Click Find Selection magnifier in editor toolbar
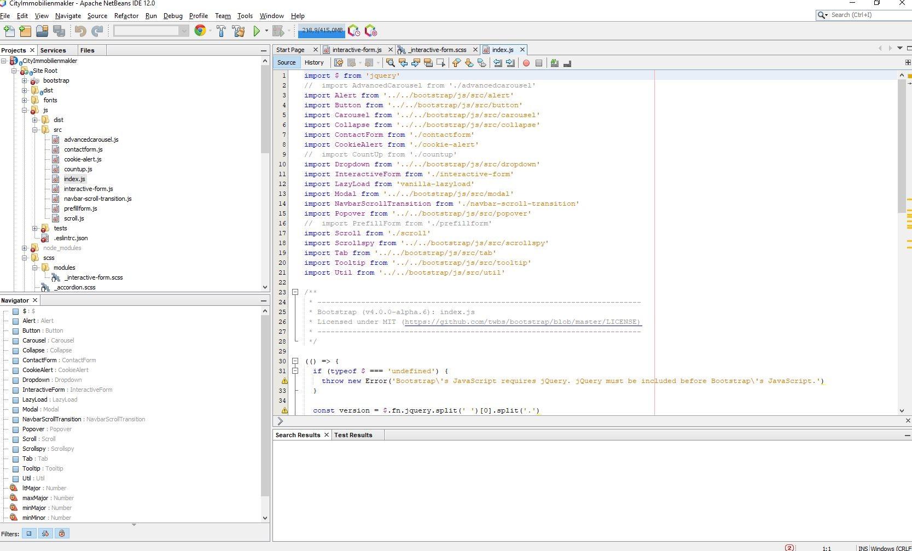Viewport: 912px width, 551px height. pos(390,63)
